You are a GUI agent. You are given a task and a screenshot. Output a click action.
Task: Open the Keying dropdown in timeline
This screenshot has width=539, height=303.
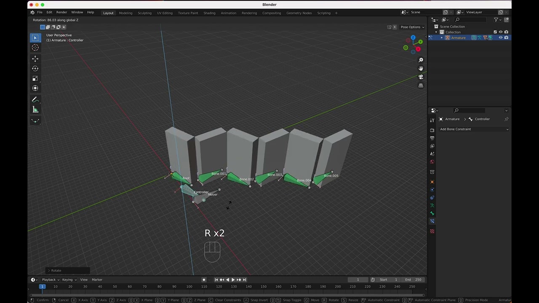69,280
